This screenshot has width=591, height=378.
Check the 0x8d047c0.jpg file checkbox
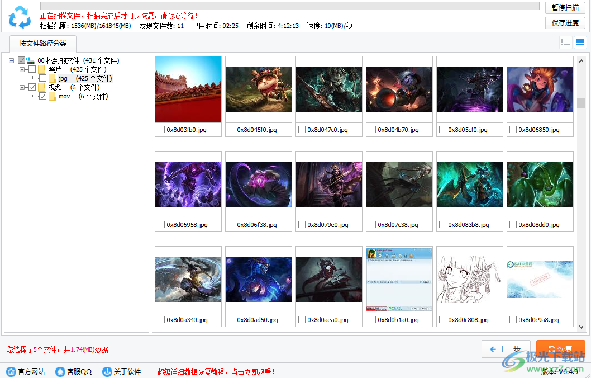302,130
